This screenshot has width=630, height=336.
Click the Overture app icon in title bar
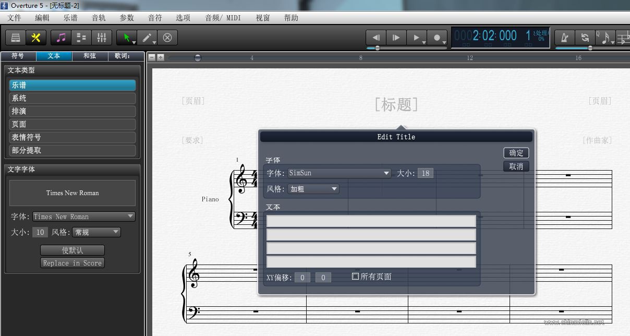[x=5, y=5]
